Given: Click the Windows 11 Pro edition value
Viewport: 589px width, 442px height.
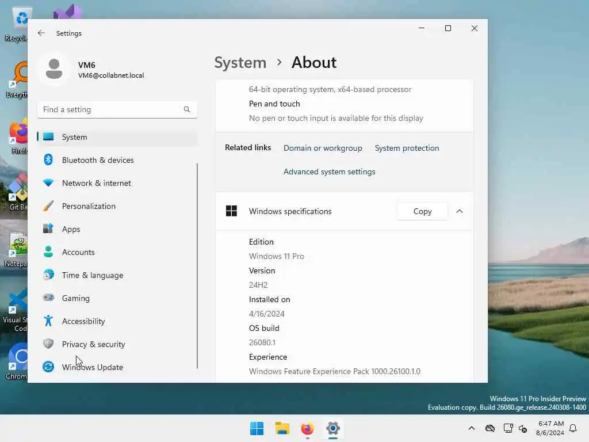Looking at the screenshot, I should tap(277, 256).
